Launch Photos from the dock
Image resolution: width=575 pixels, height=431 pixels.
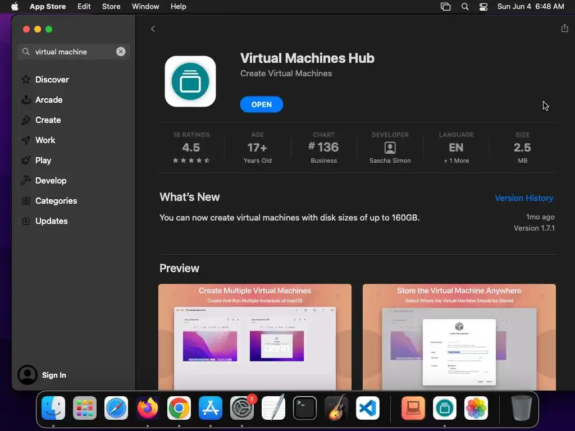tap(476, 408)
